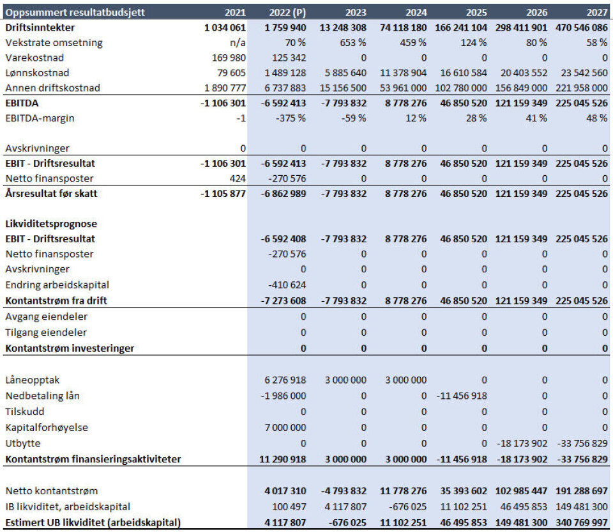Select the EBITDA-margin -375 % cell
Screen dimensions: 613x532
(291, 118)
